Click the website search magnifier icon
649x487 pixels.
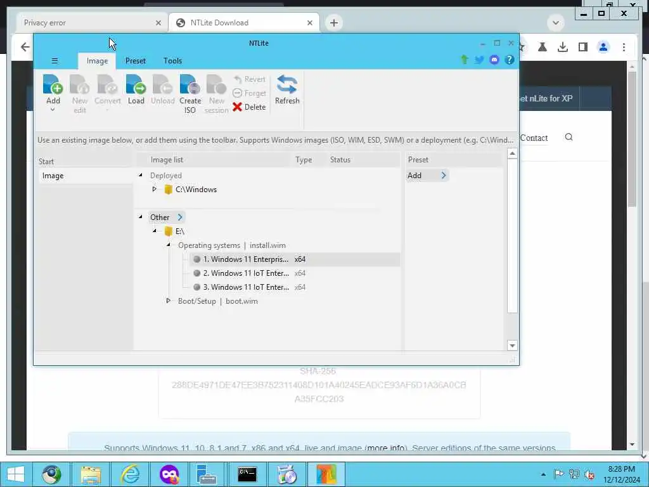click(569, 137)
